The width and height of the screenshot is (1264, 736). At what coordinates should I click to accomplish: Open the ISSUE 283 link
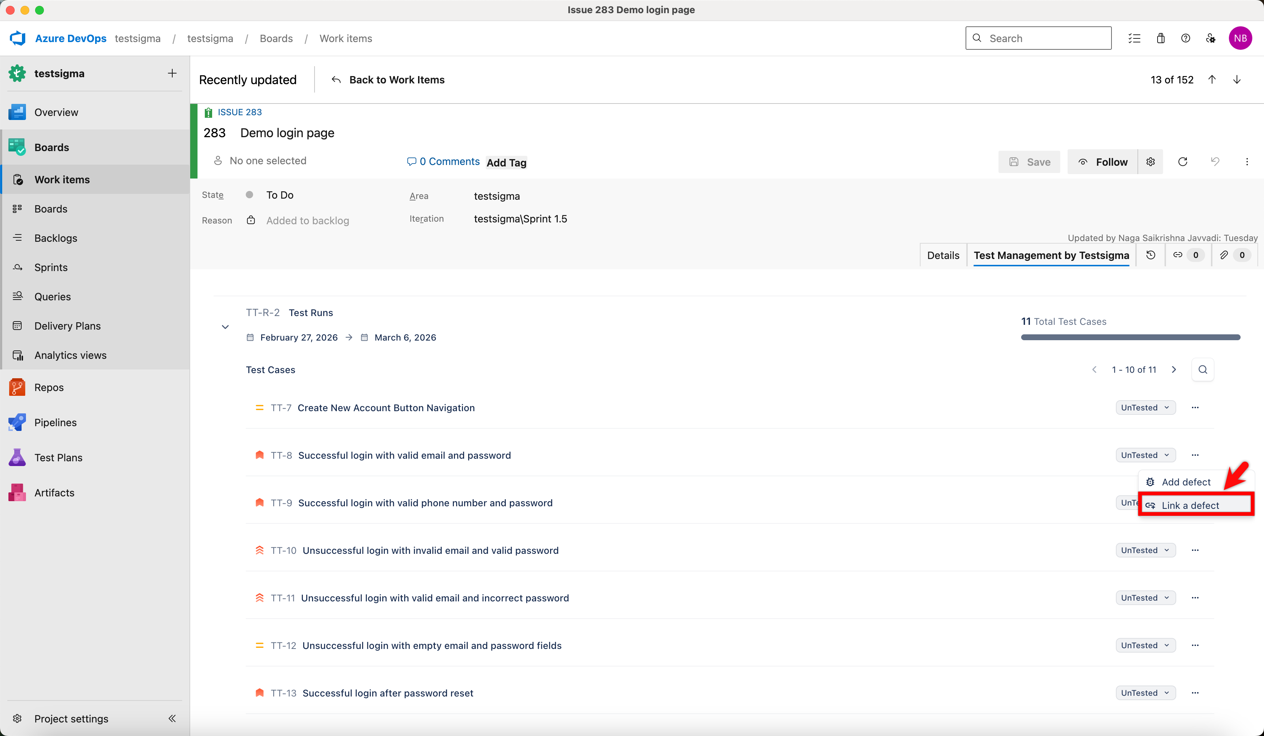click(240, 112)
